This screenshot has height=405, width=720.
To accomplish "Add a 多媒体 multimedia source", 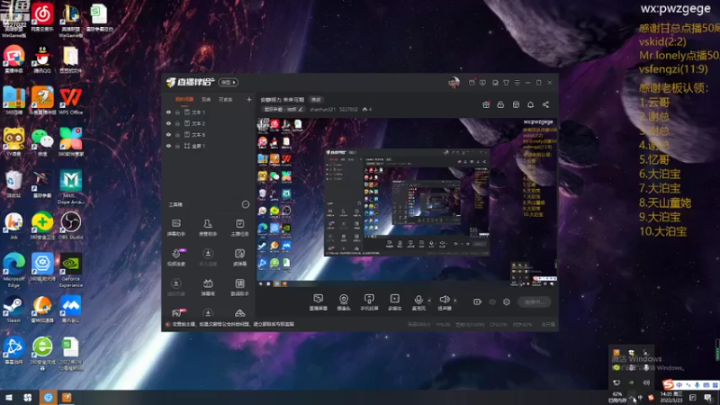I will click(394, 302).
